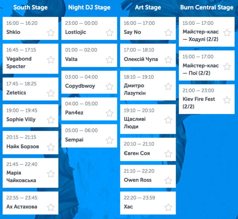Star the Найк Борзов concert
This screenshot has height=219, width=238.
pos(51,147)
